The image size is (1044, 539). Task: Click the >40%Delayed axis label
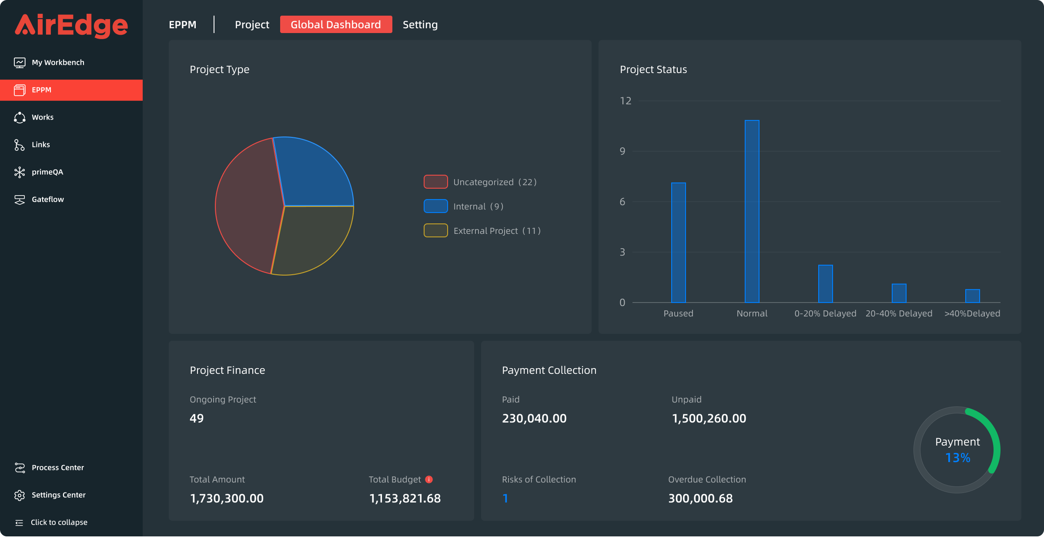click(x=972, y=313)
